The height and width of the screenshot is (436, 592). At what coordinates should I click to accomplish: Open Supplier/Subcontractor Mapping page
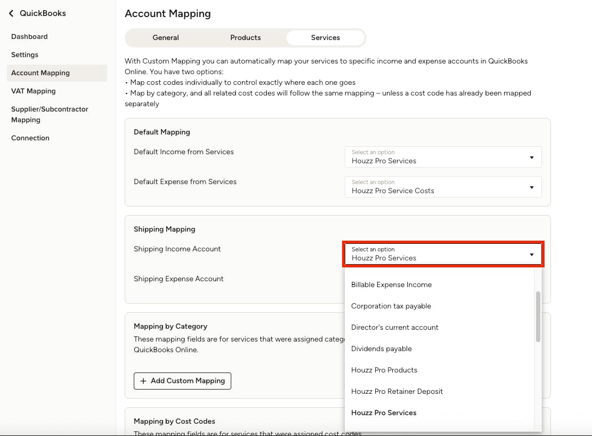[50, 115]
